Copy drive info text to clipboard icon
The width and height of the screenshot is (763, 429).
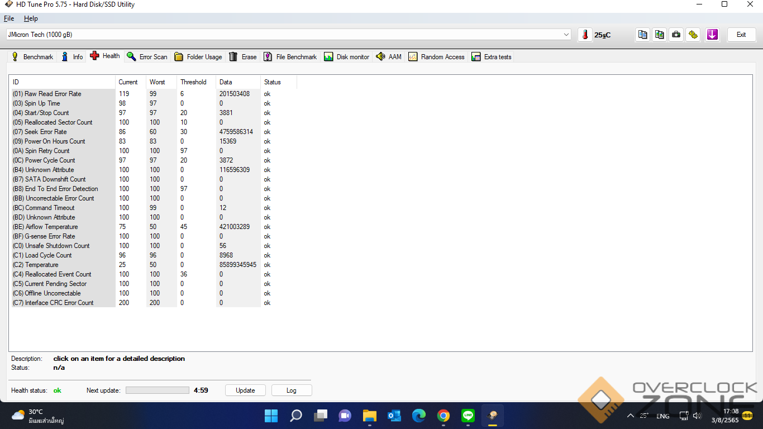click(643, 35)
